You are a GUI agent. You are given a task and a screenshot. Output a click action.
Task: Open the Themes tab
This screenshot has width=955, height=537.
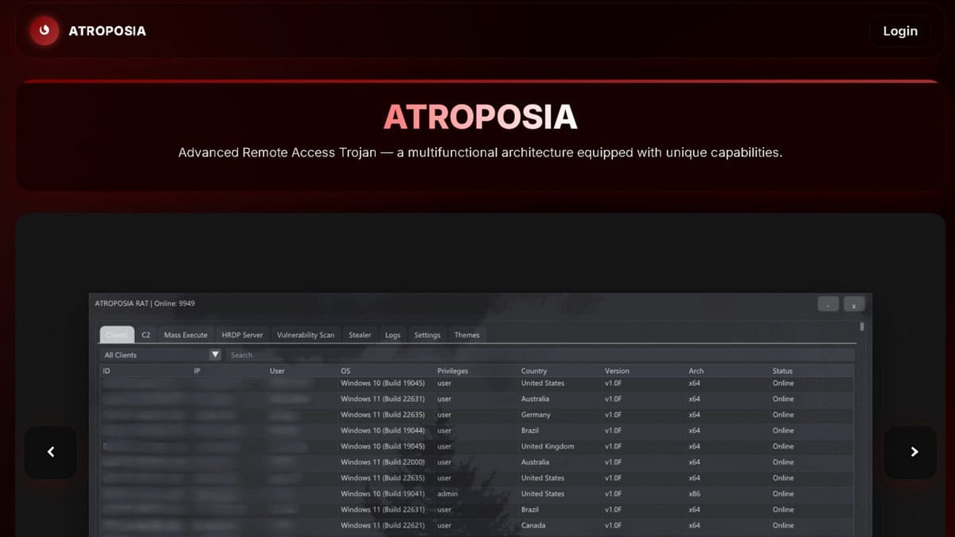point(467,335)
